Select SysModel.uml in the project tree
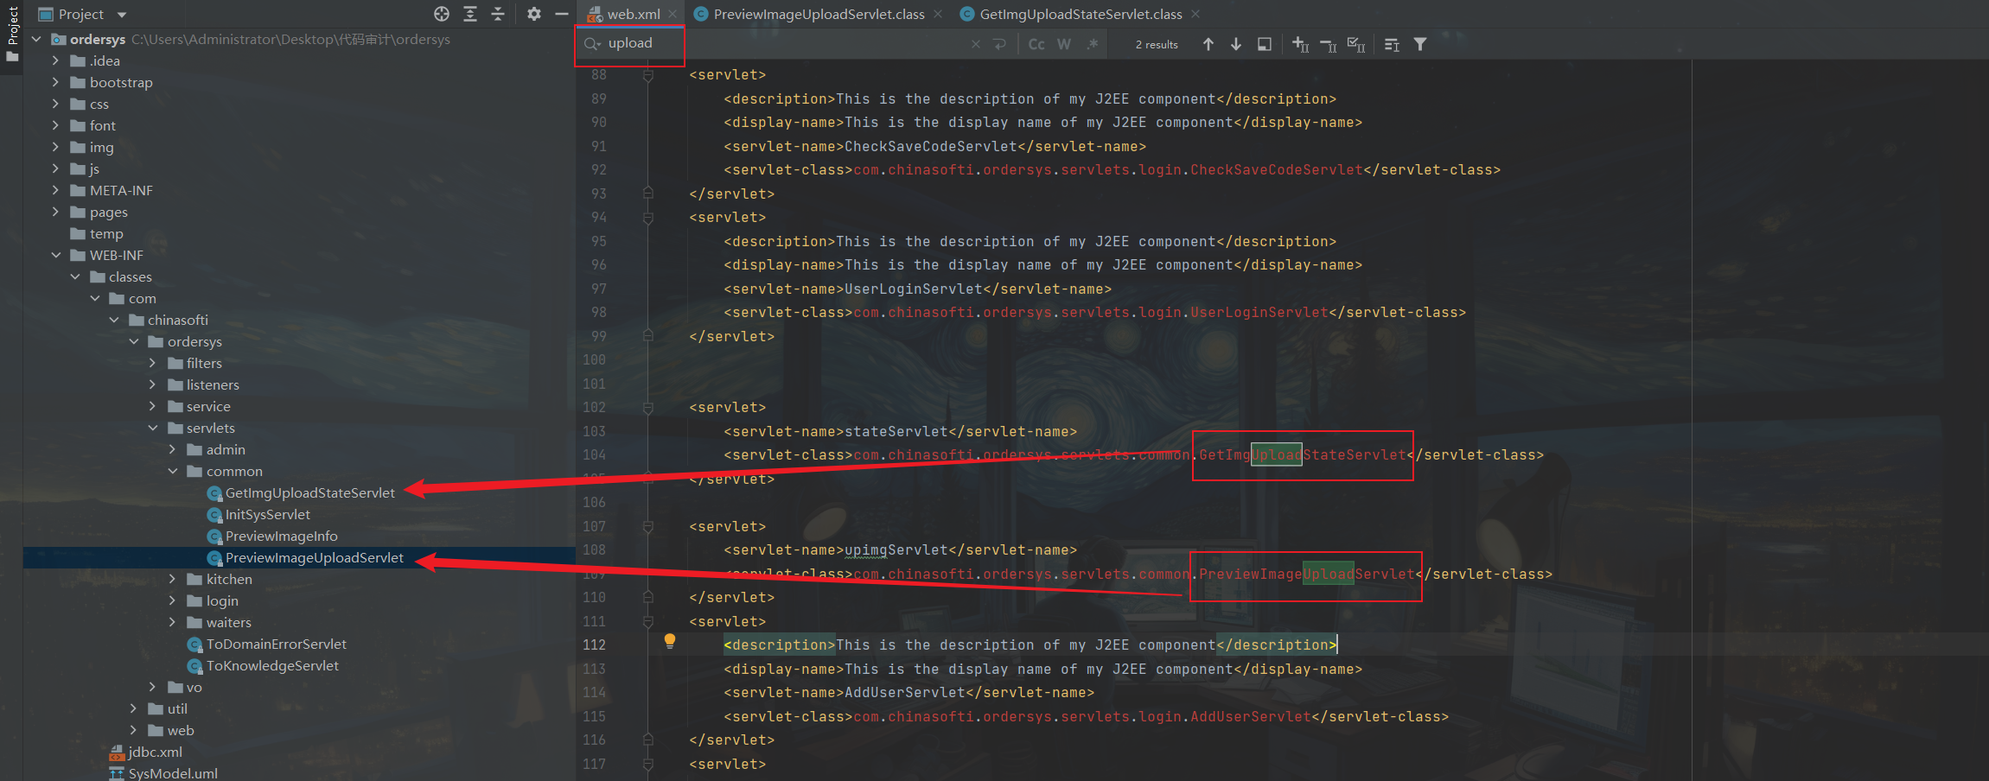 tap(173, 773)
